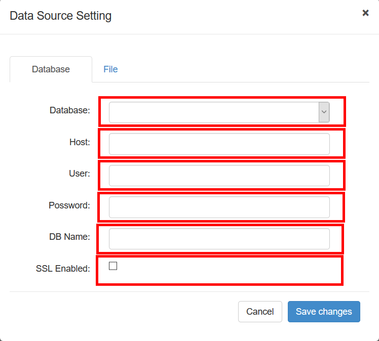
Task: Enable the SSL Enabled checkbox
Action: (x=113, y=266)
